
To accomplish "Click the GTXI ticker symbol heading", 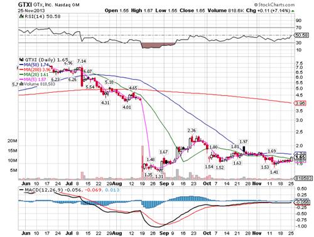I will click(25, 4).
